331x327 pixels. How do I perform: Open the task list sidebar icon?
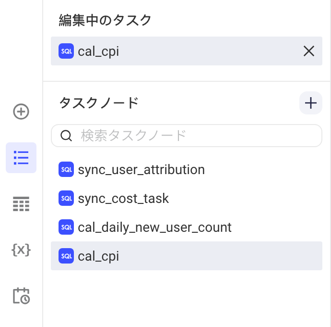(x=21, y=158)
